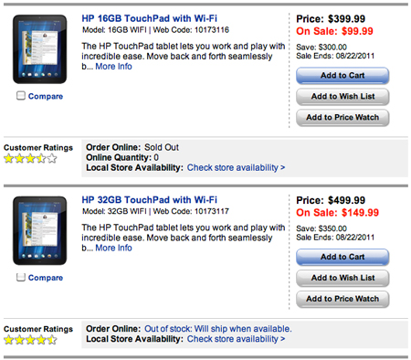411x360 pixels.
Task: Check store availability for 16GB TouchPad
Action: pos(236,167)
